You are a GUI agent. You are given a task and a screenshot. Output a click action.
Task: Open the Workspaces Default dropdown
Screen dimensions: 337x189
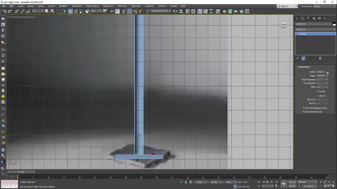pyautogui.click(x=324, y=6)
